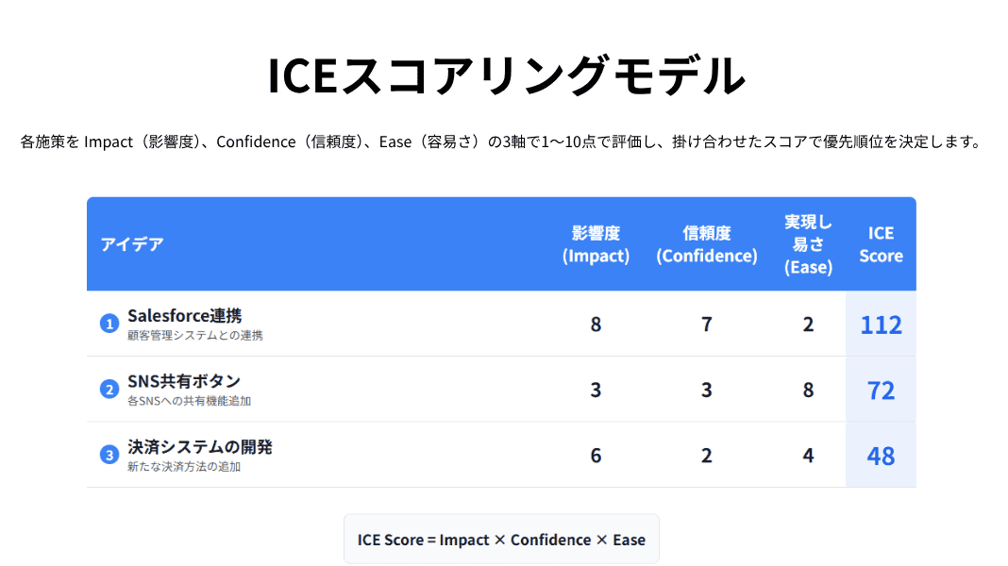1008x566 pixels.
Task: Click the subtitle 新たな決済方法の追加
Action: (x=184, y=466)
